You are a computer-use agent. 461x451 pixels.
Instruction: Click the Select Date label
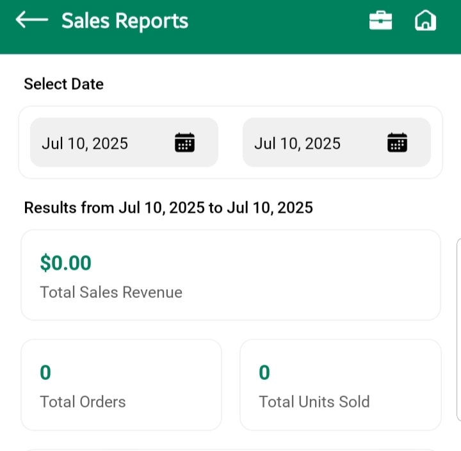click(63, 84)
